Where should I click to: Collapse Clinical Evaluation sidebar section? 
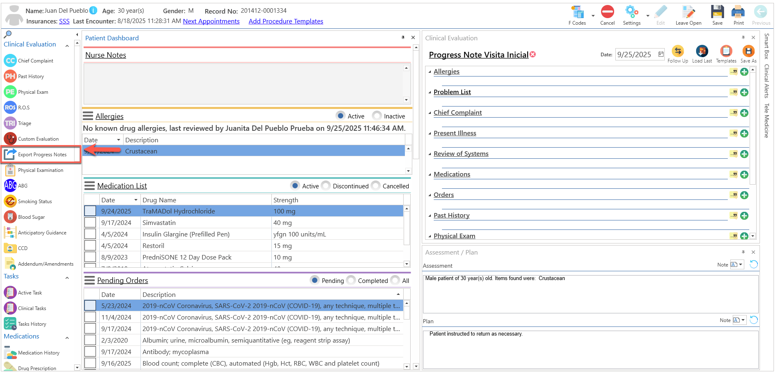[67, 46]
